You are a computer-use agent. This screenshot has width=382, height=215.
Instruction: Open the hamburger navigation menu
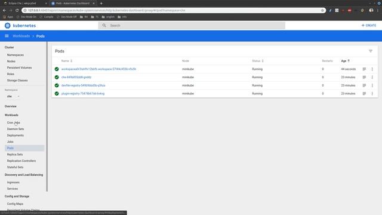tap(7, 36)
